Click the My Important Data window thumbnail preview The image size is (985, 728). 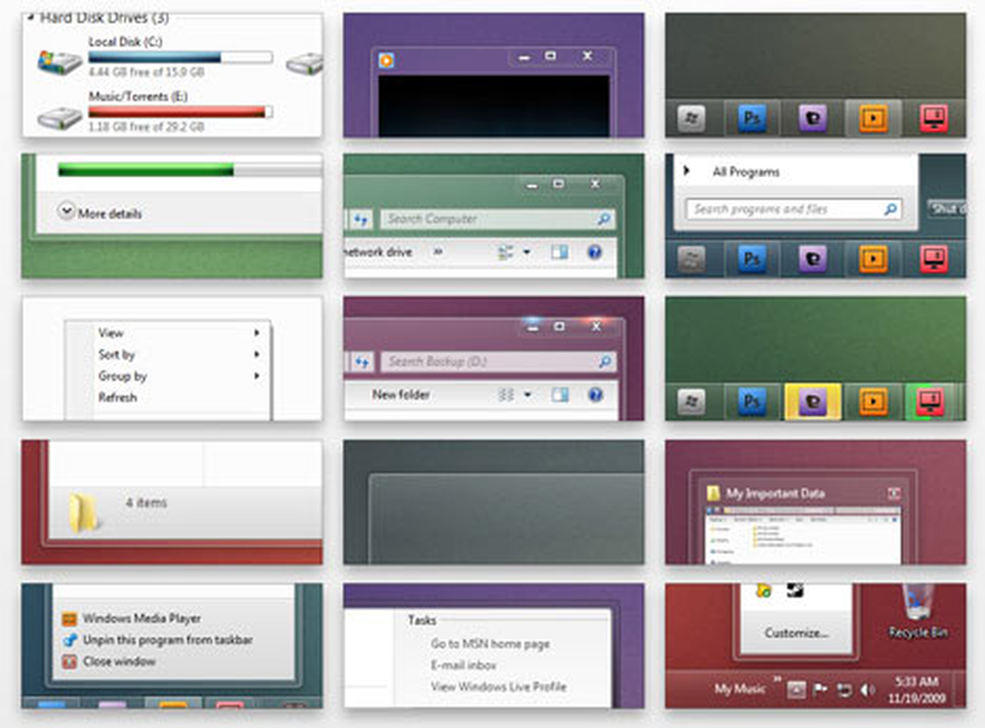coord(803,533)
